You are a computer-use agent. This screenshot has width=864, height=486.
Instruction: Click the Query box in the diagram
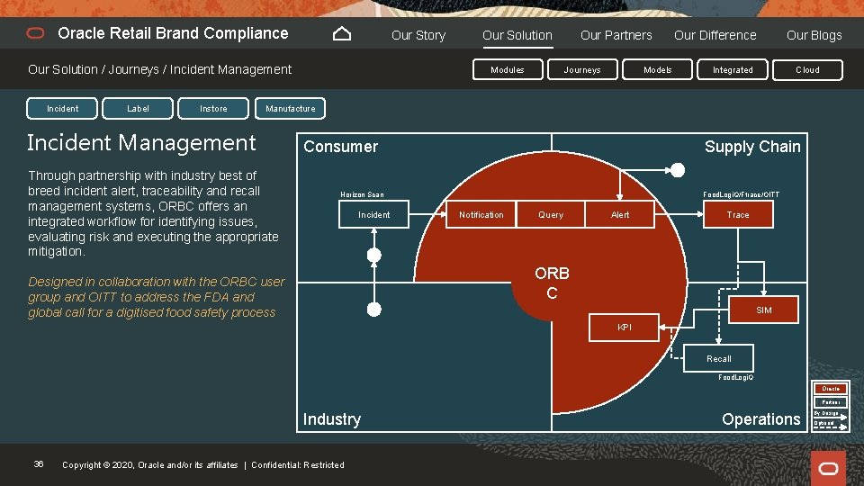click(x=551, y=214)
